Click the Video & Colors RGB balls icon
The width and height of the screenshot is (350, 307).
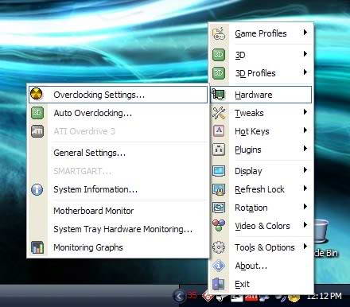tap(219, 226)
